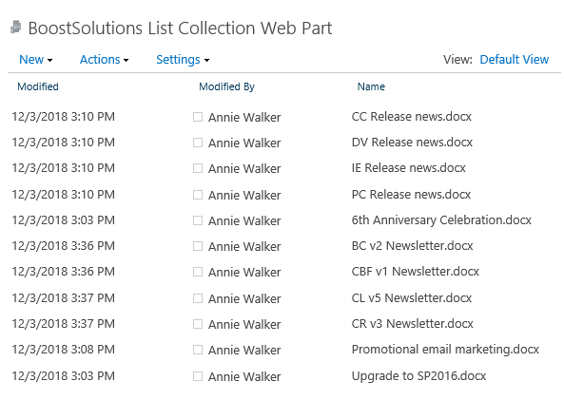Open CBF v1 Newsletter.docx file
564x400 pixels.
click(416, 272)
